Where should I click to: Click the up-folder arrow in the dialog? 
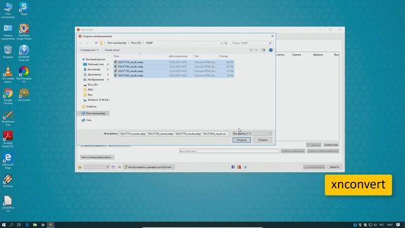[x=96, y=43]
